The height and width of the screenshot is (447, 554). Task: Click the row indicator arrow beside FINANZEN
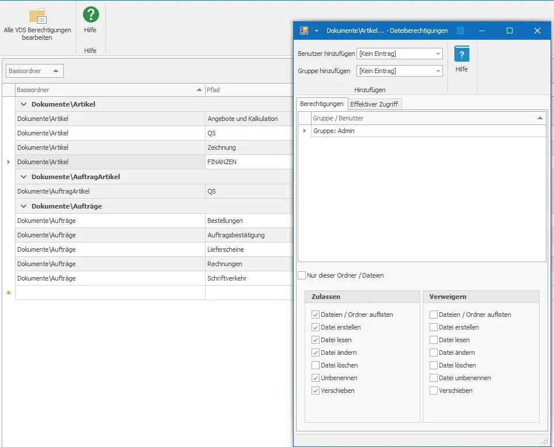click(x=9, y=162)
